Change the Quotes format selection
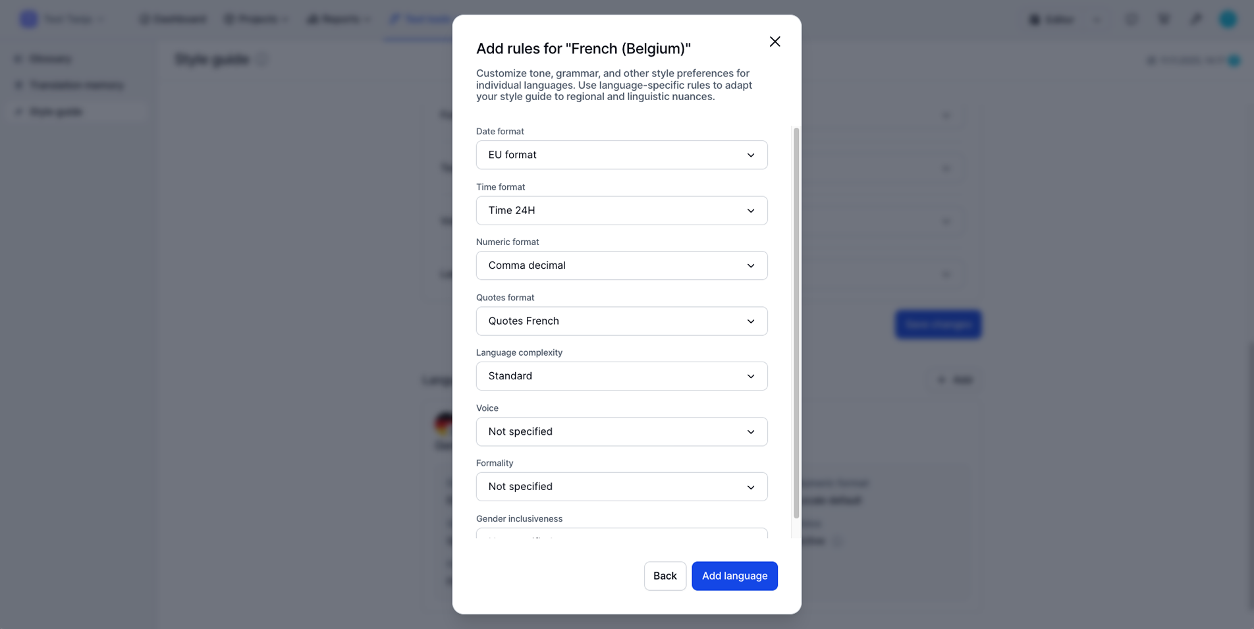1254x629 pixels. (621, 321)
